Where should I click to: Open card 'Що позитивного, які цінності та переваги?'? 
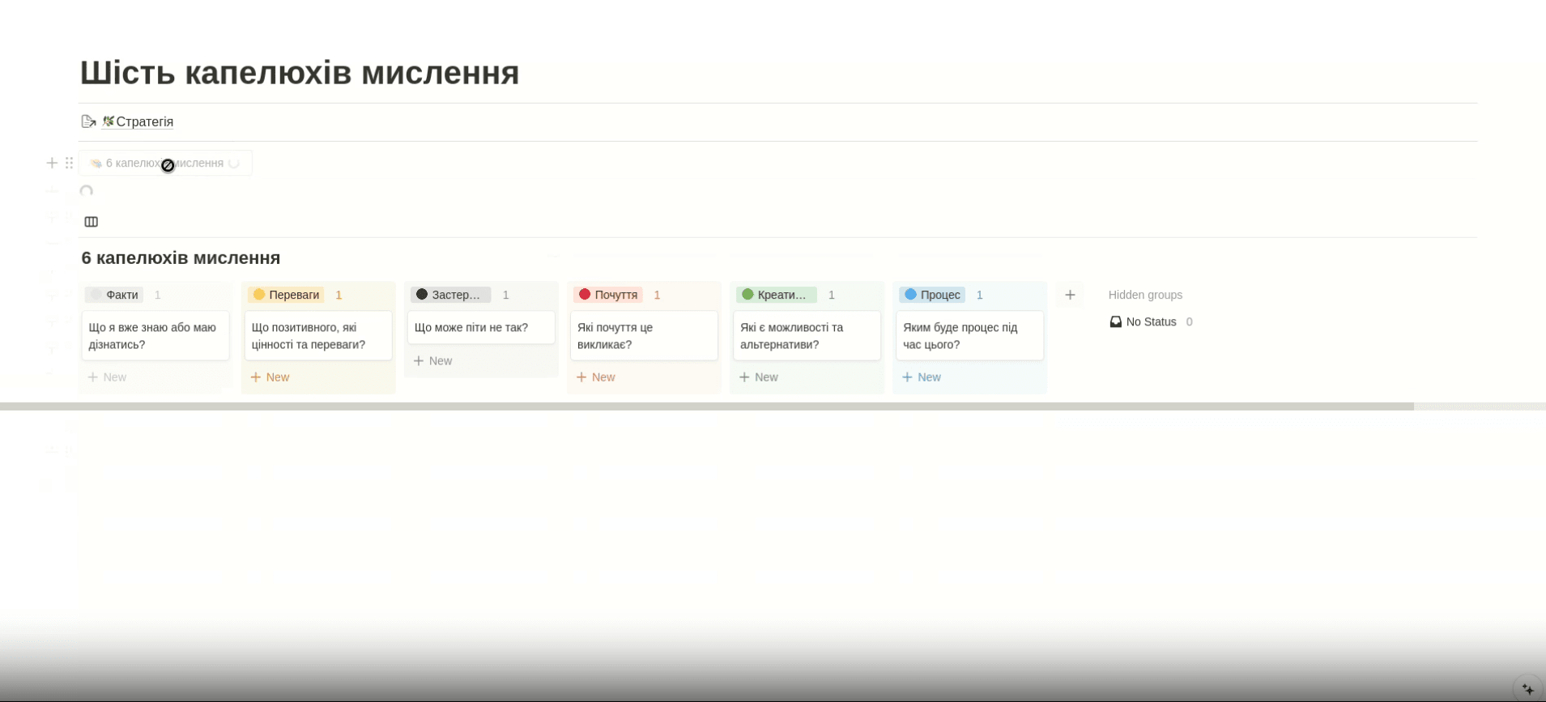[318, 335]
